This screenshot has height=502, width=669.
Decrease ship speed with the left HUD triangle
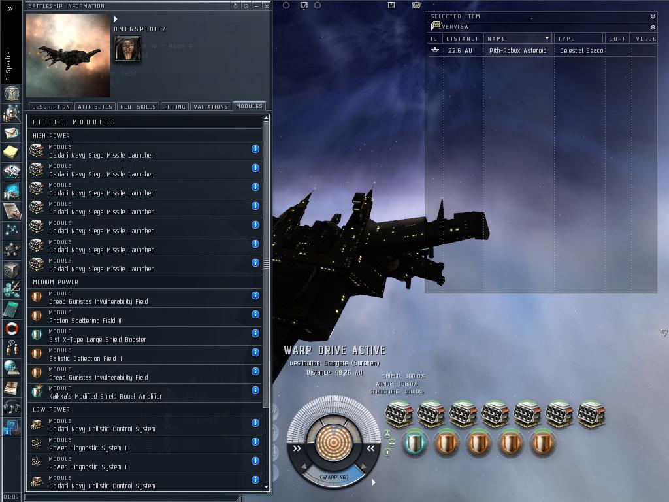(304, 467)
